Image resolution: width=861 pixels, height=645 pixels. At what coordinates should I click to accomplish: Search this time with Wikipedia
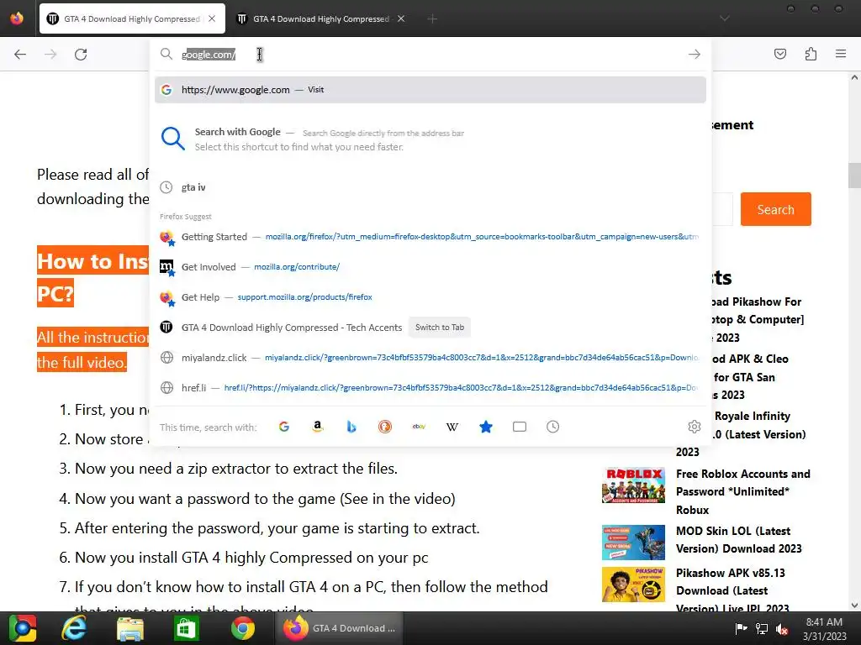[x=452, y=427]
